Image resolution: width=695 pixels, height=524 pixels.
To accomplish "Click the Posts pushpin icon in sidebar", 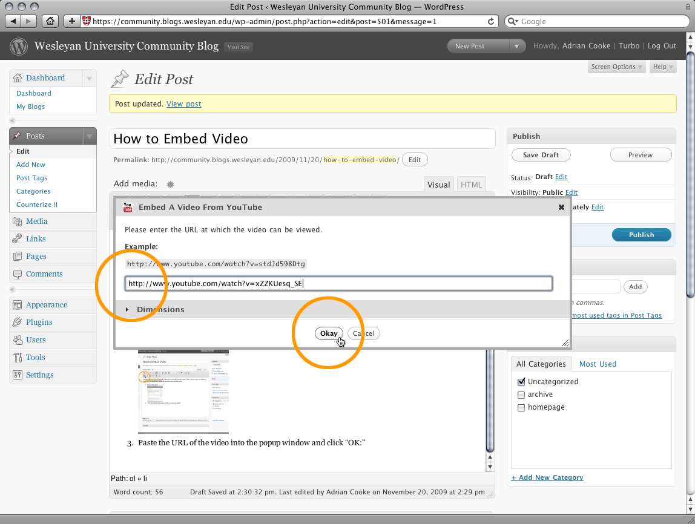I will pyautogui.click(x=18, y=136).
